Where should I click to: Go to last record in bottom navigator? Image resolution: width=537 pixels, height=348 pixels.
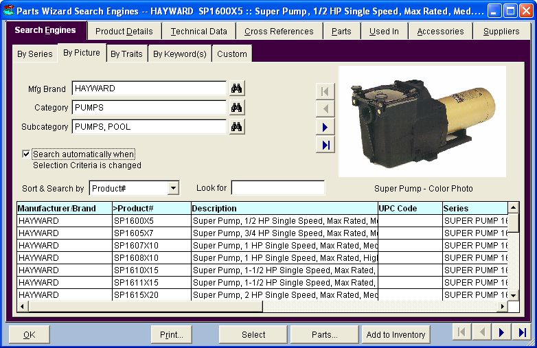tap(522, 332)
